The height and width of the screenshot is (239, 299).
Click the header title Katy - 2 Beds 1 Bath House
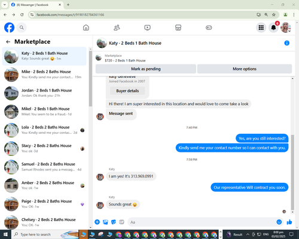(x=135, y=43)
